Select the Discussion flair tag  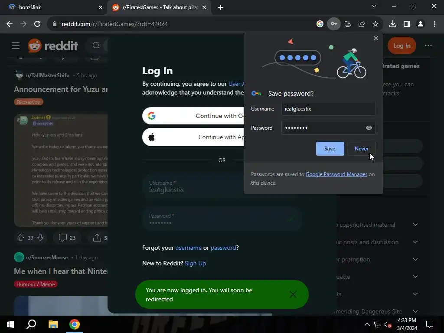(28, 102)
